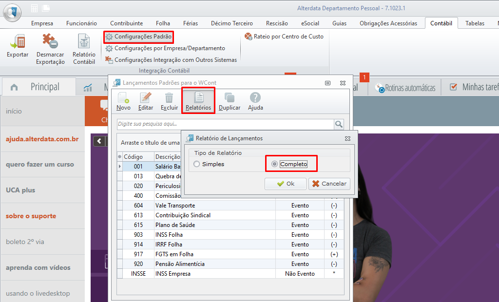Select row 615 Plano de Saúde
The image size is (499, 302).
coord(230,225)
